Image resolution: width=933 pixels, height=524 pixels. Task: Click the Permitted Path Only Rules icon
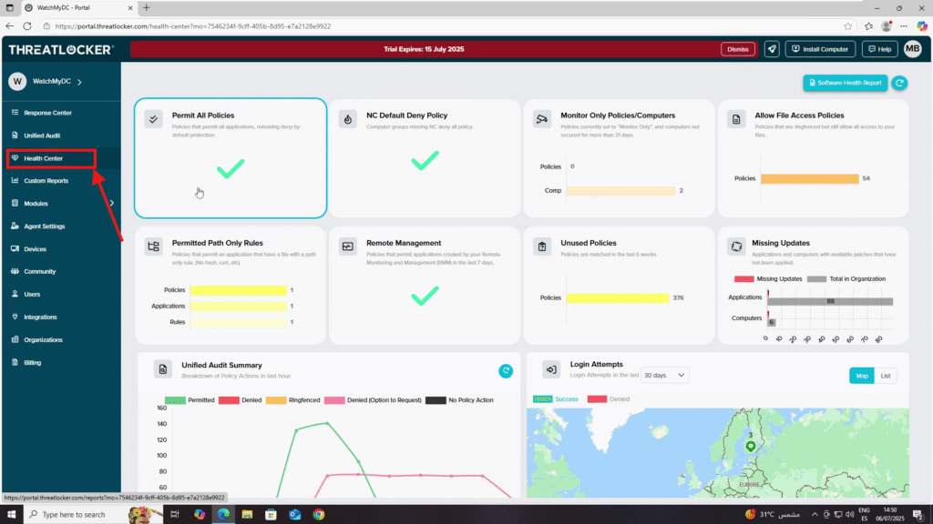click(153, 247)
